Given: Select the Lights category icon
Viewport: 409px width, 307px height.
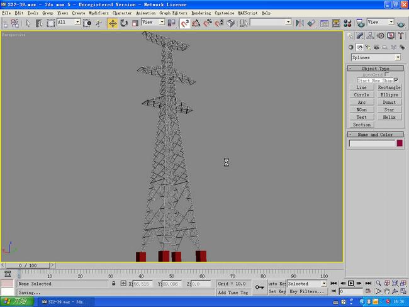Looking at the screenshot, I should 368,47.
